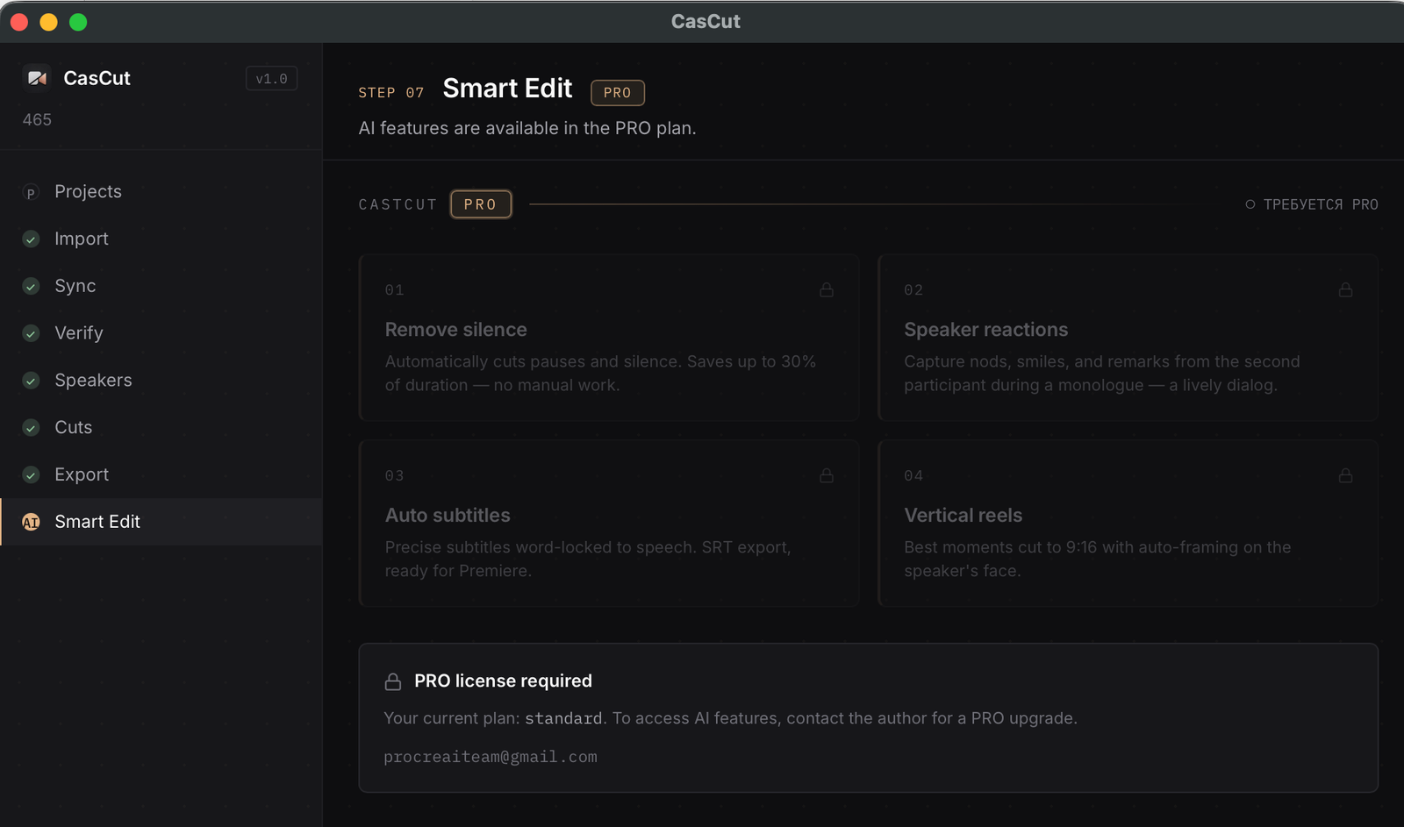Go to the Export step
Viewport: 1404px width, 827px height.
(161, 474)
